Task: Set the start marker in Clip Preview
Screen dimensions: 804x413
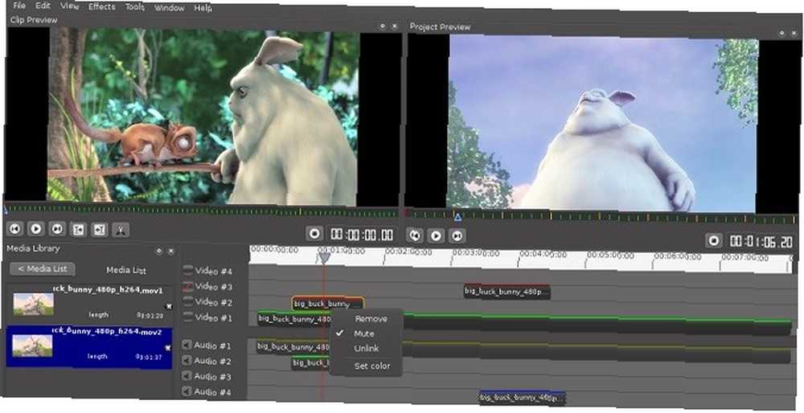Action: coord(78,230)
